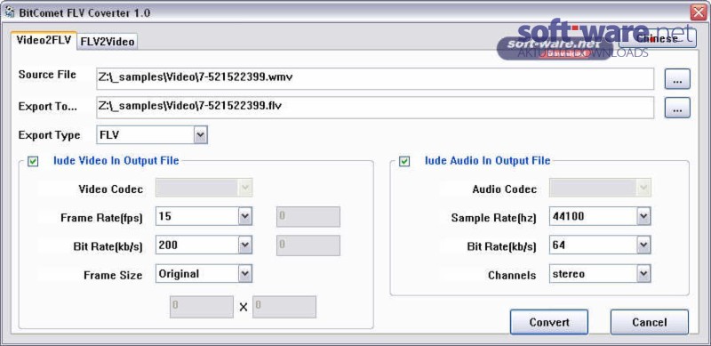Browse for the export destination
Viewport: 711px width, 346px height.
click(677, 108)
